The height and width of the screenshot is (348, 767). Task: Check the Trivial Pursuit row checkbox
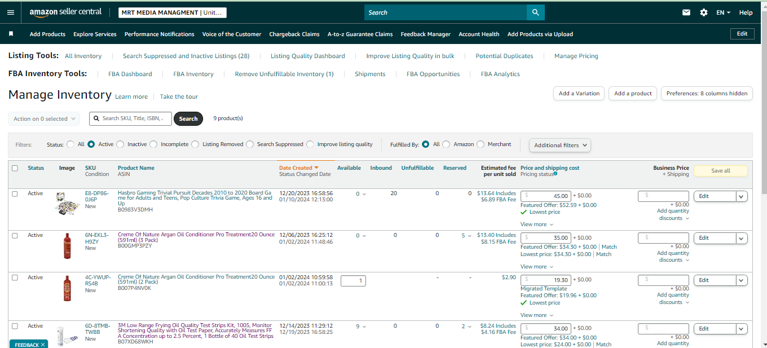15,193
